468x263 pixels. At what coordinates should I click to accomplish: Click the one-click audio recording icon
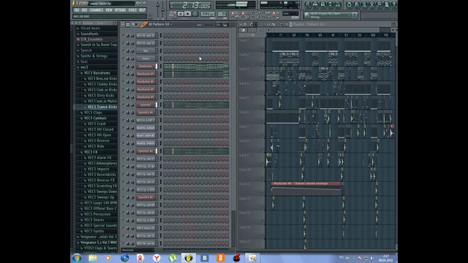pos(379,4)
